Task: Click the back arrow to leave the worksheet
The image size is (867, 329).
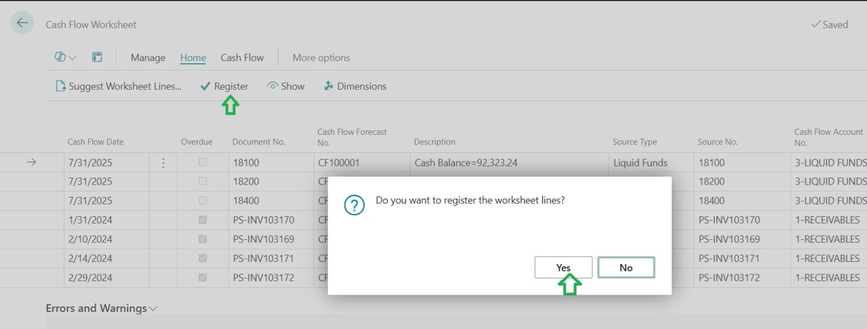Action: click(x=22, y=22)
